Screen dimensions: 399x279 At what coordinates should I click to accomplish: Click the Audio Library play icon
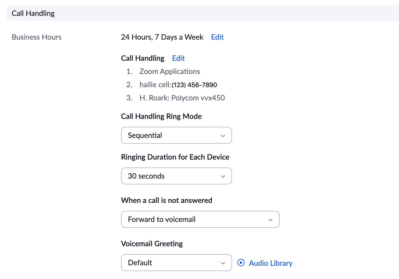[x=241, y=263]
